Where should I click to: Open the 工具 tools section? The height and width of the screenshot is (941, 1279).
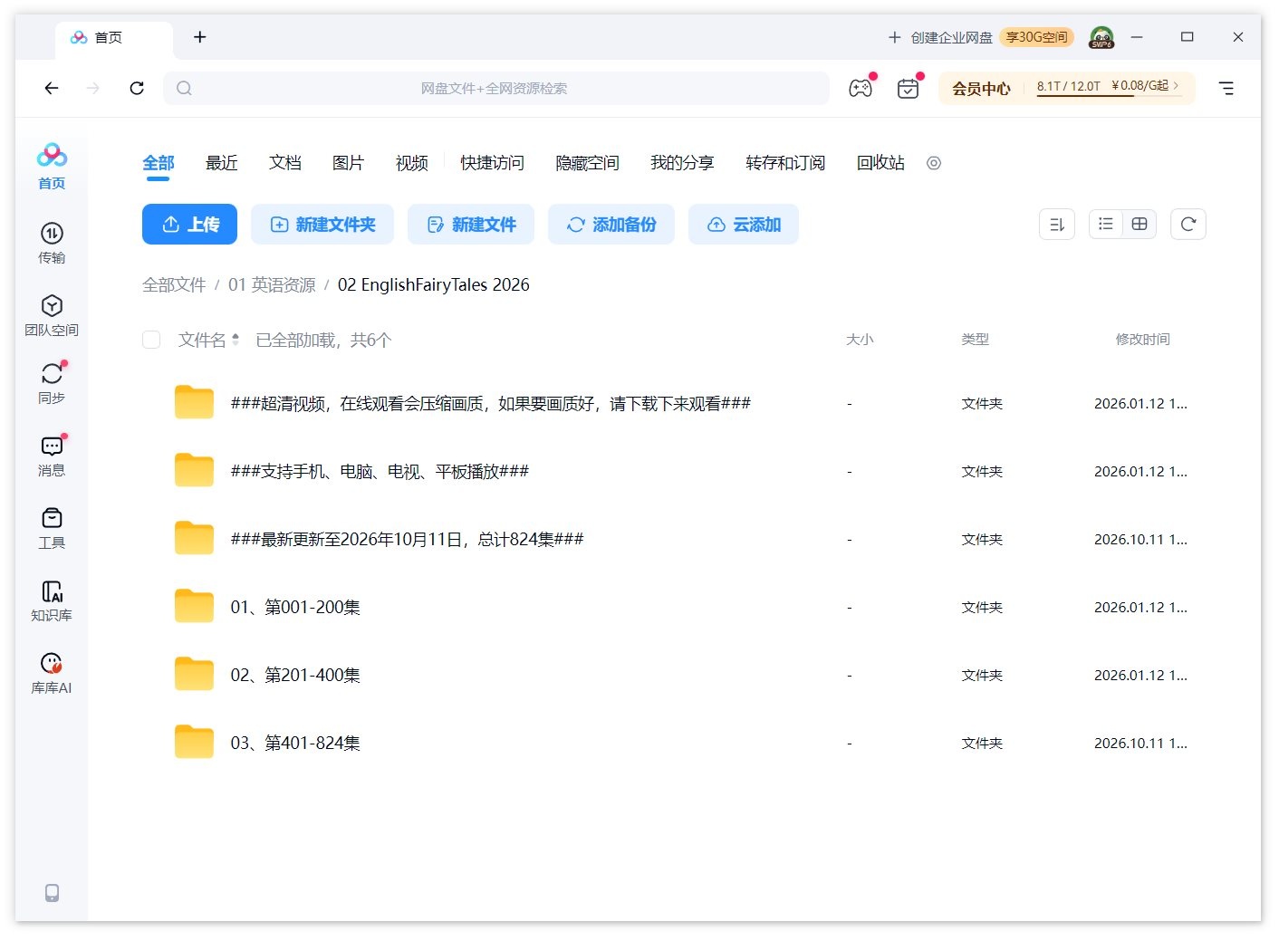[x=52, y=528]
